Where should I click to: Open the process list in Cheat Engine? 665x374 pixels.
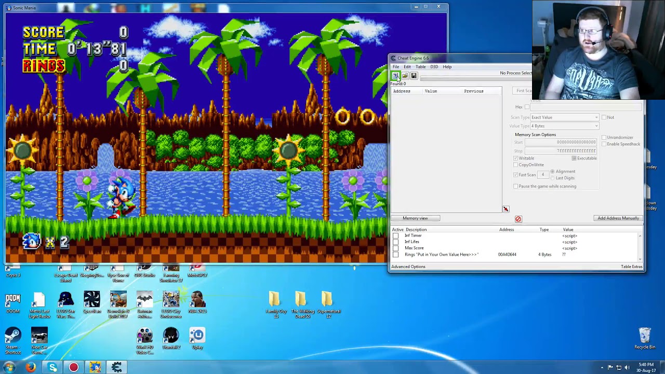coord(395,76)
